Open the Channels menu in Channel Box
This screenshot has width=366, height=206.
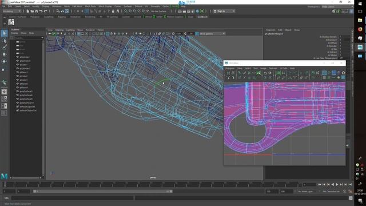270,30
